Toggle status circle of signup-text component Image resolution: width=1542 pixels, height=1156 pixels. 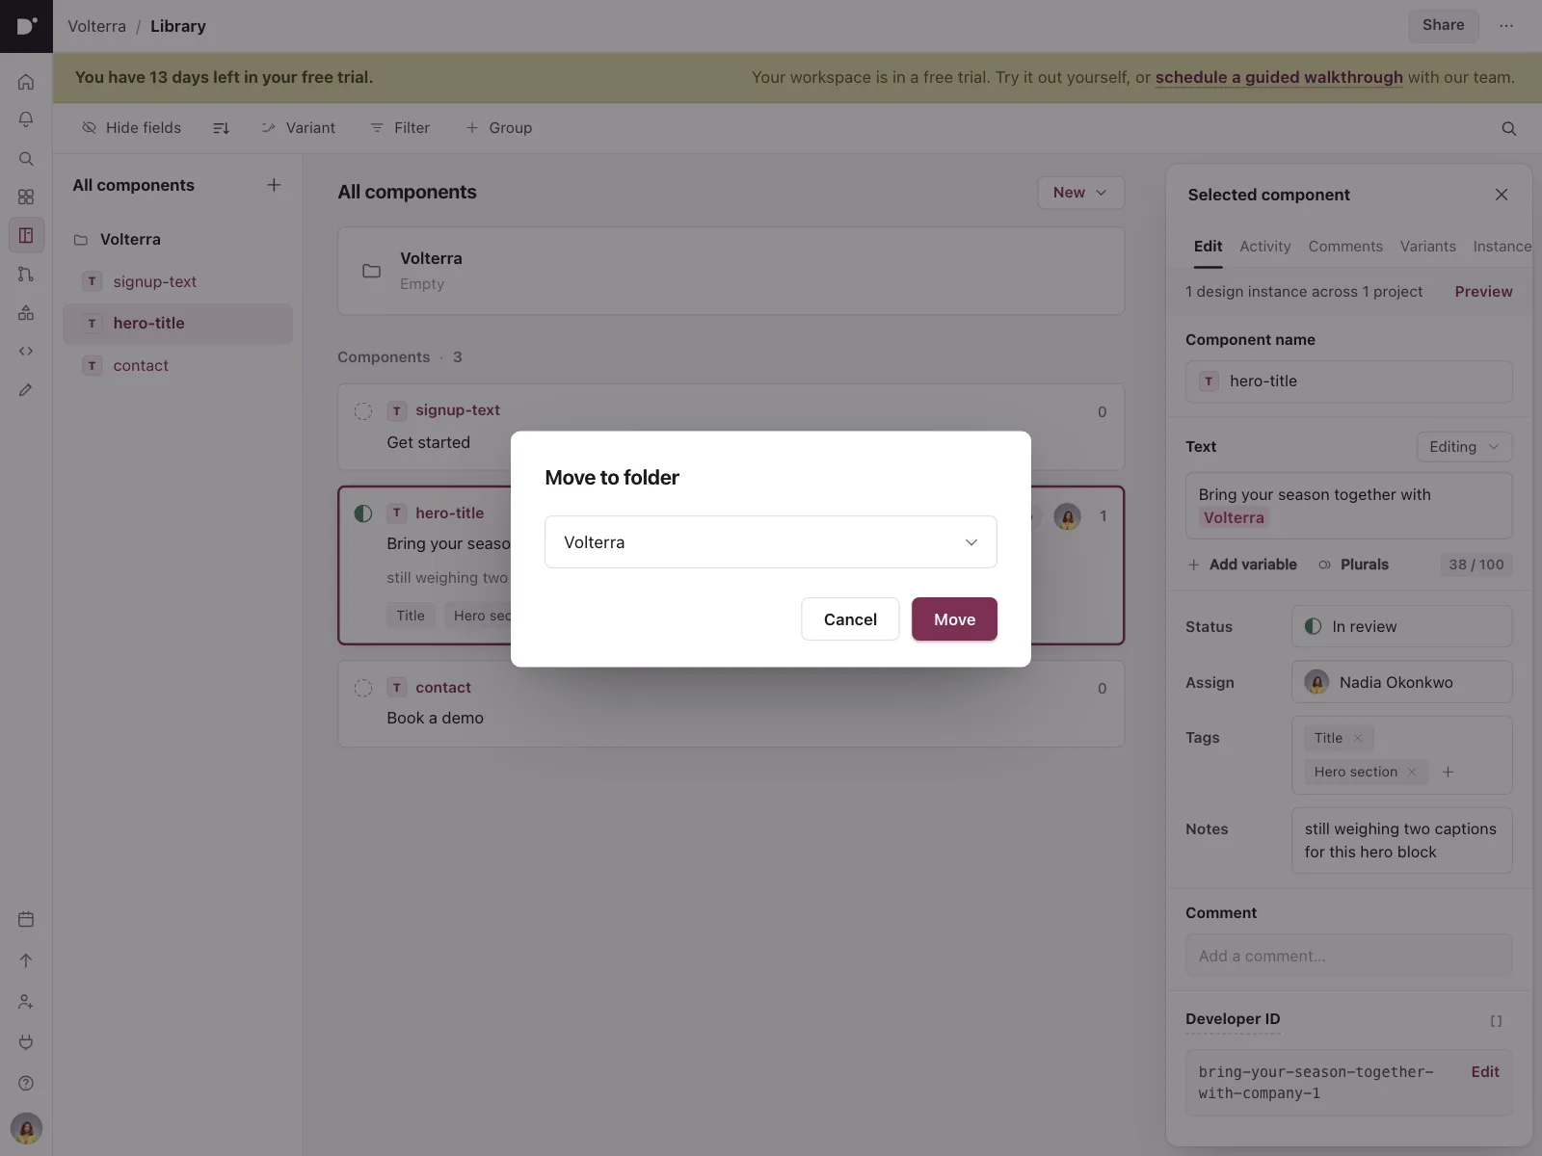pos(363,411)
